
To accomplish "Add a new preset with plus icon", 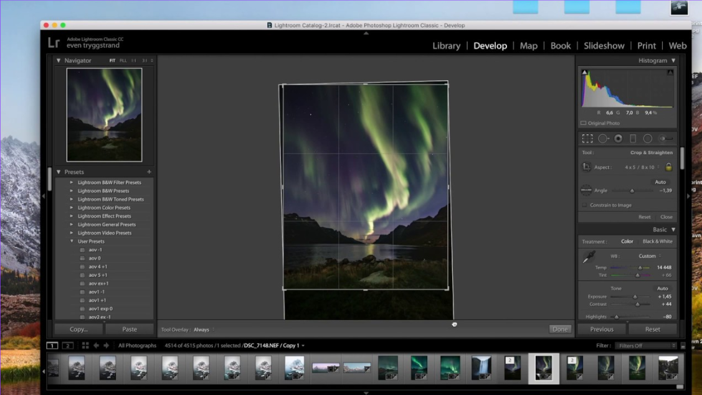I will [149, 172].
